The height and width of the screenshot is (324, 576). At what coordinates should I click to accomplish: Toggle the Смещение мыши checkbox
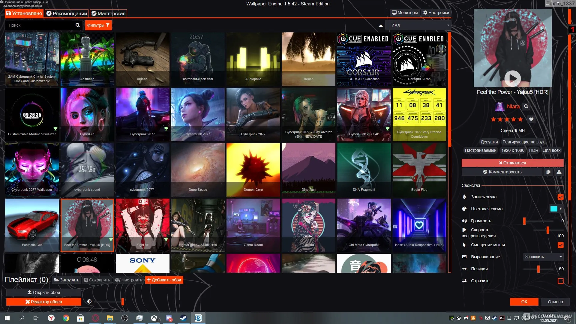[560, 245]
